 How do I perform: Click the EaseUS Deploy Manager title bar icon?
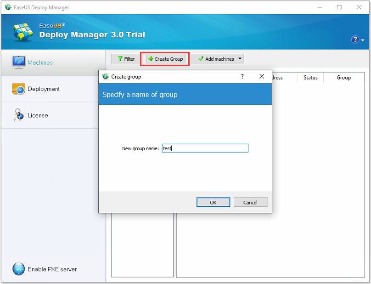pyautogui.click(x=8, y=7)
